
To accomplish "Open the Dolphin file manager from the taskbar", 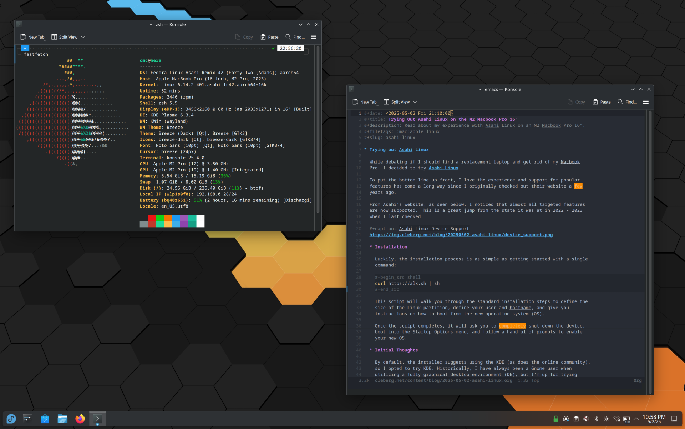I will [x=62, y=419].
